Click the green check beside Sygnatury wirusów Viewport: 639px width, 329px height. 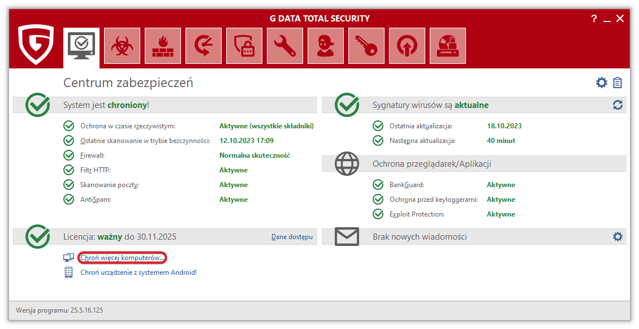(x=347, y=105)
